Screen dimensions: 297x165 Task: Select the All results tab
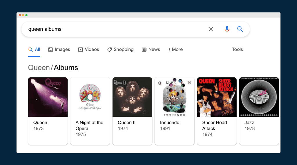click(x=34, y=50)
